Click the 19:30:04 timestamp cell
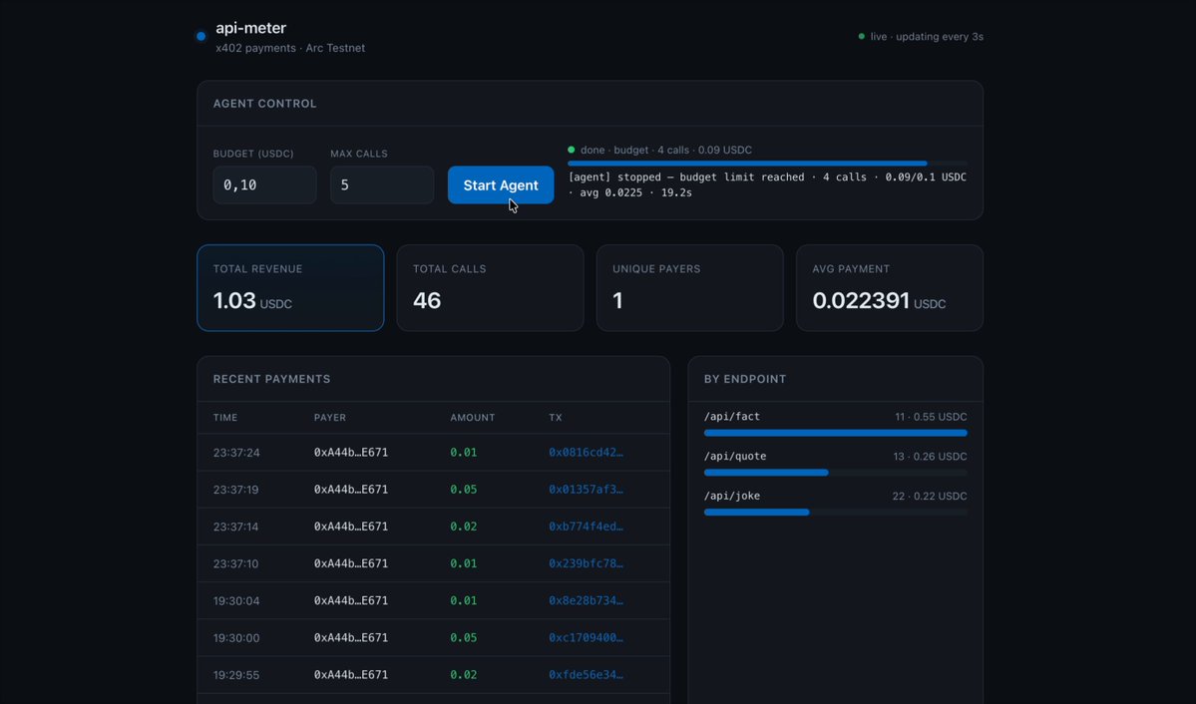 click(x=235, y=600)
